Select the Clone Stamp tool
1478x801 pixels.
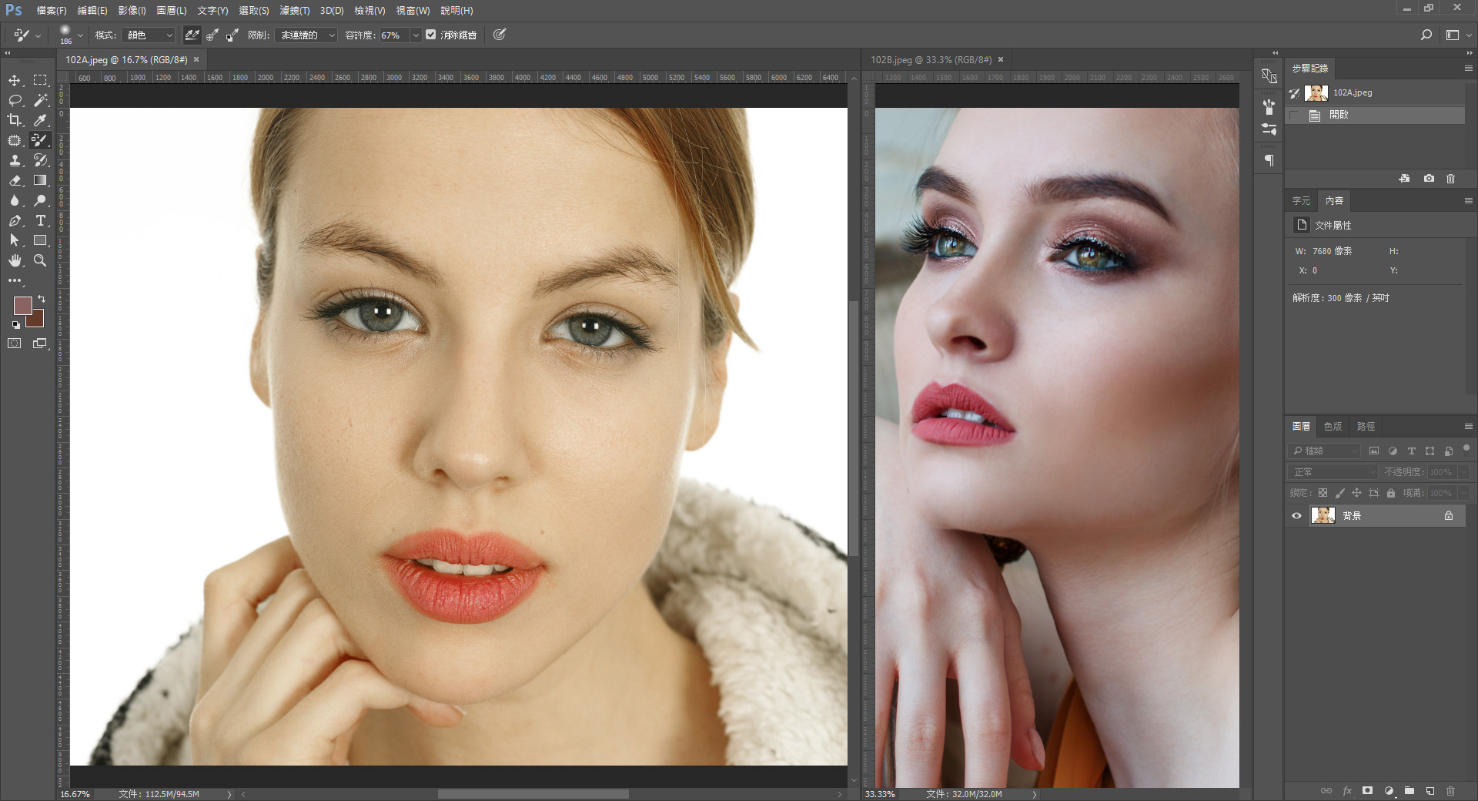coord(15,160)
